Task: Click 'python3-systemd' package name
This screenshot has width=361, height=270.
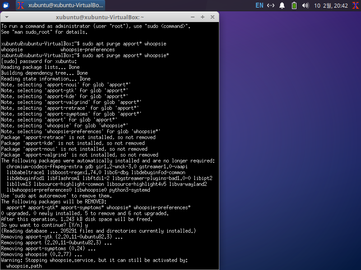Action: 130,190
